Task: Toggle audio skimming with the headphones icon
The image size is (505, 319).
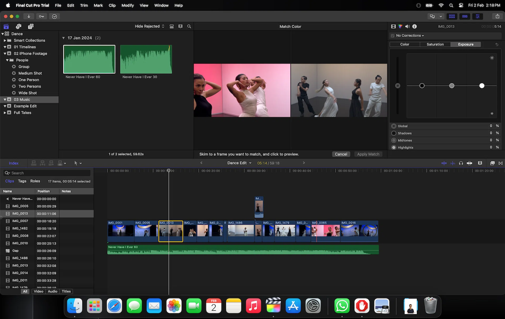Action: click(x=461, y=163)
